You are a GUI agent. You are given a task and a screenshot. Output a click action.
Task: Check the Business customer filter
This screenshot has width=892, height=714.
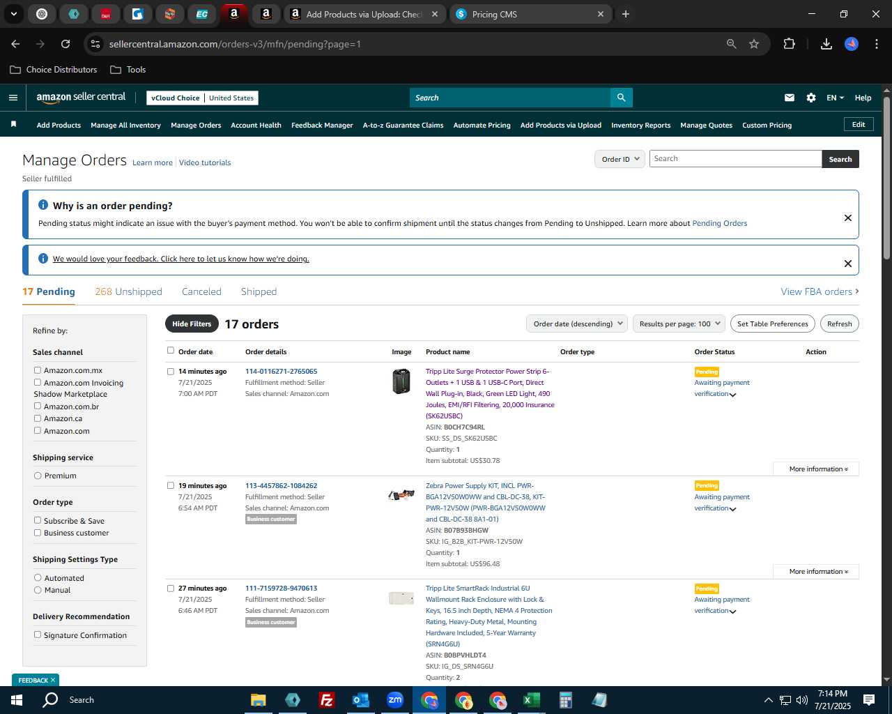(x=38, y=533)
